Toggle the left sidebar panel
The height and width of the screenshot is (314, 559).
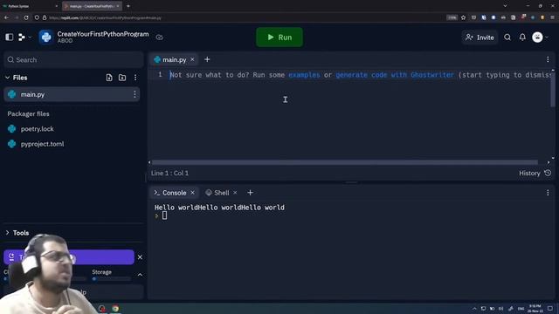[10, 37]
